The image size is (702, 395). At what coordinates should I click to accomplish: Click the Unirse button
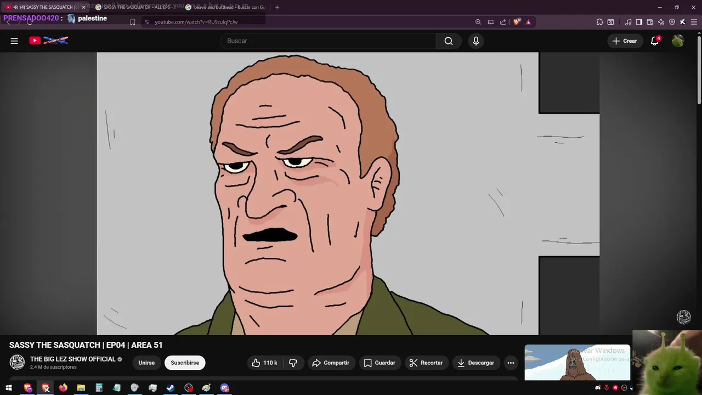(146, 363)
